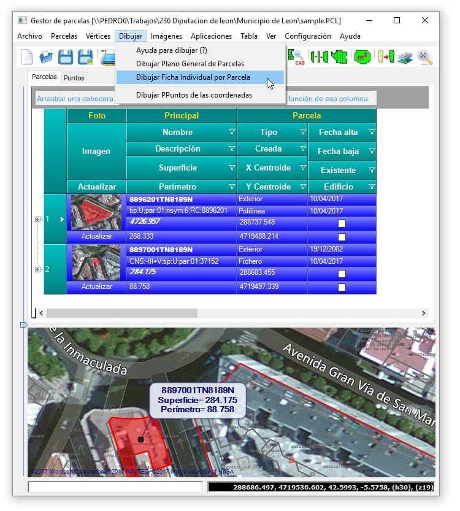Screen dimensions: 460x511
Task: Choose Dibujar Ficha Individual por Parcela
Action: (200, 77)
